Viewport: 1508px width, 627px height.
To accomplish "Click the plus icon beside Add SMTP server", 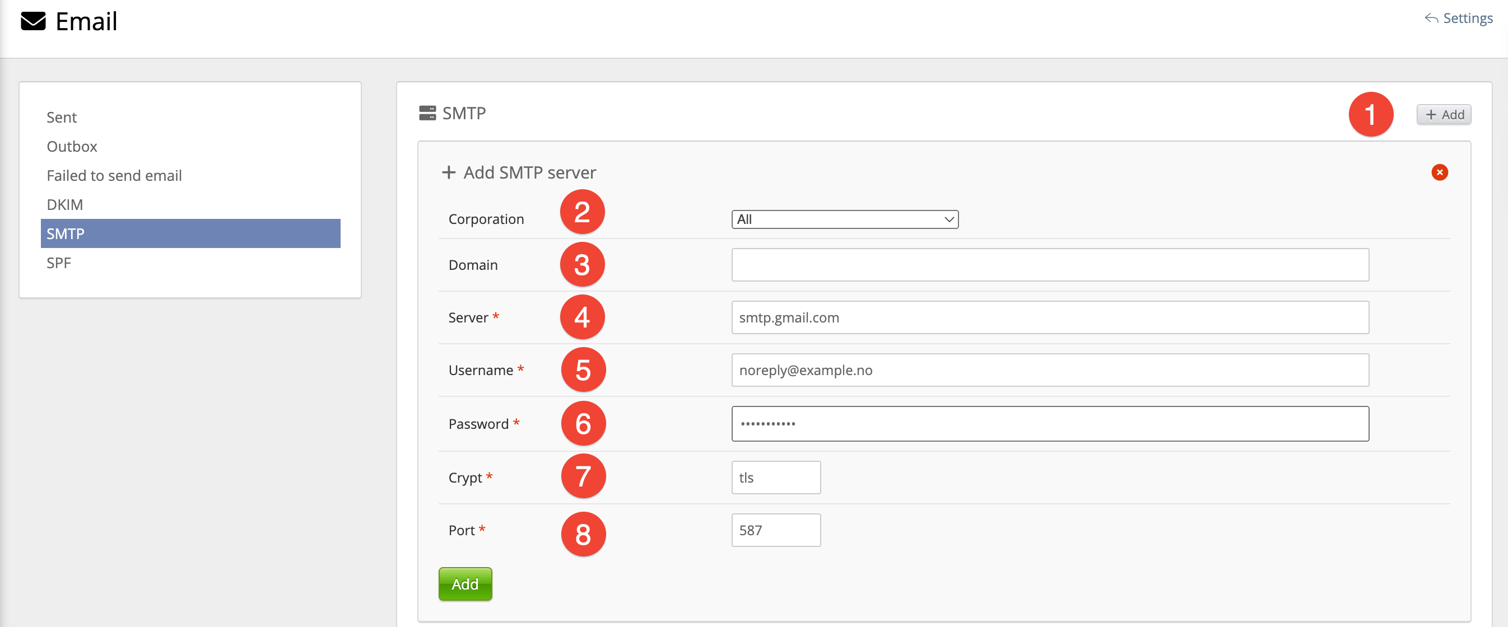I will click(448, 172).
